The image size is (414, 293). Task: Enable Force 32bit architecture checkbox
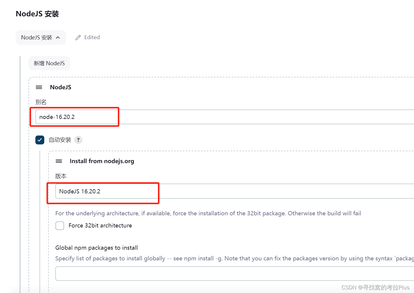pos(60,226)
